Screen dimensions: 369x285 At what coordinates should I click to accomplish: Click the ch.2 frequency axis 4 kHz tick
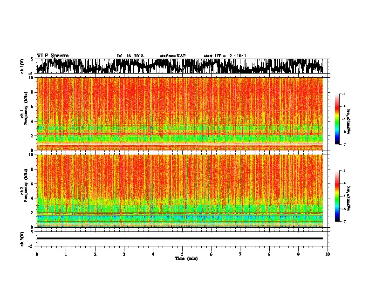[33, 198]
